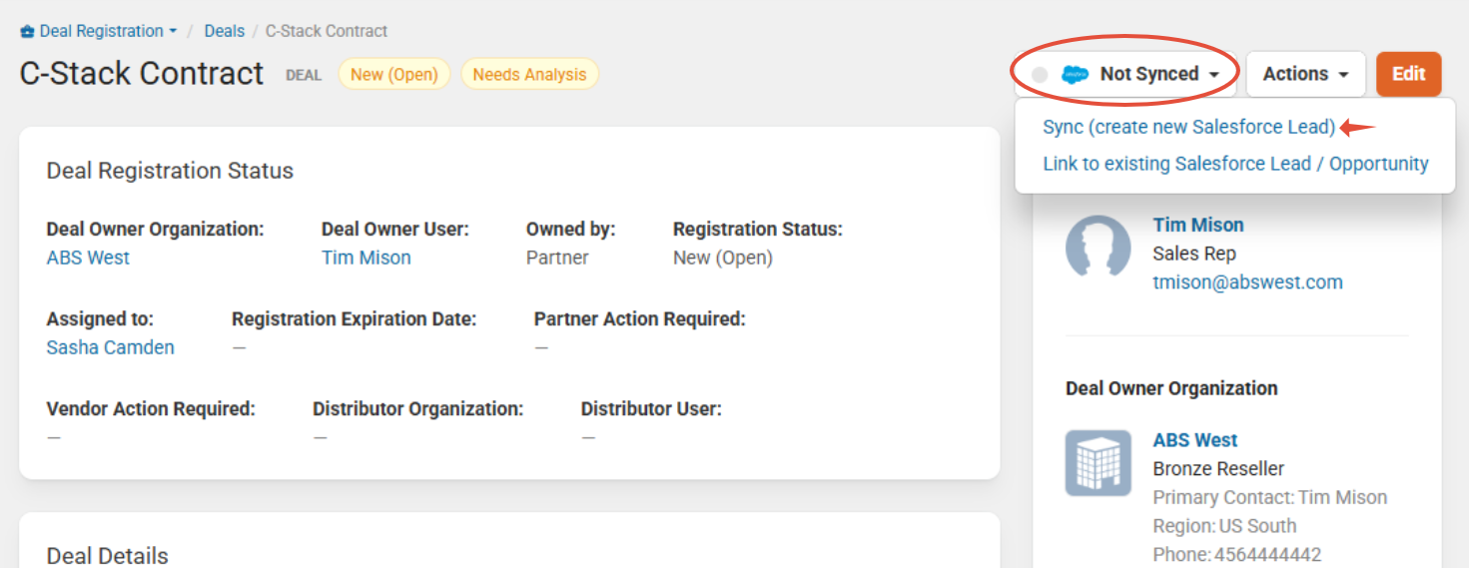The width and height of the screenshot is (1469, 568).
Task: Click the Needs Analysis badge
Action: pos(529,74)
